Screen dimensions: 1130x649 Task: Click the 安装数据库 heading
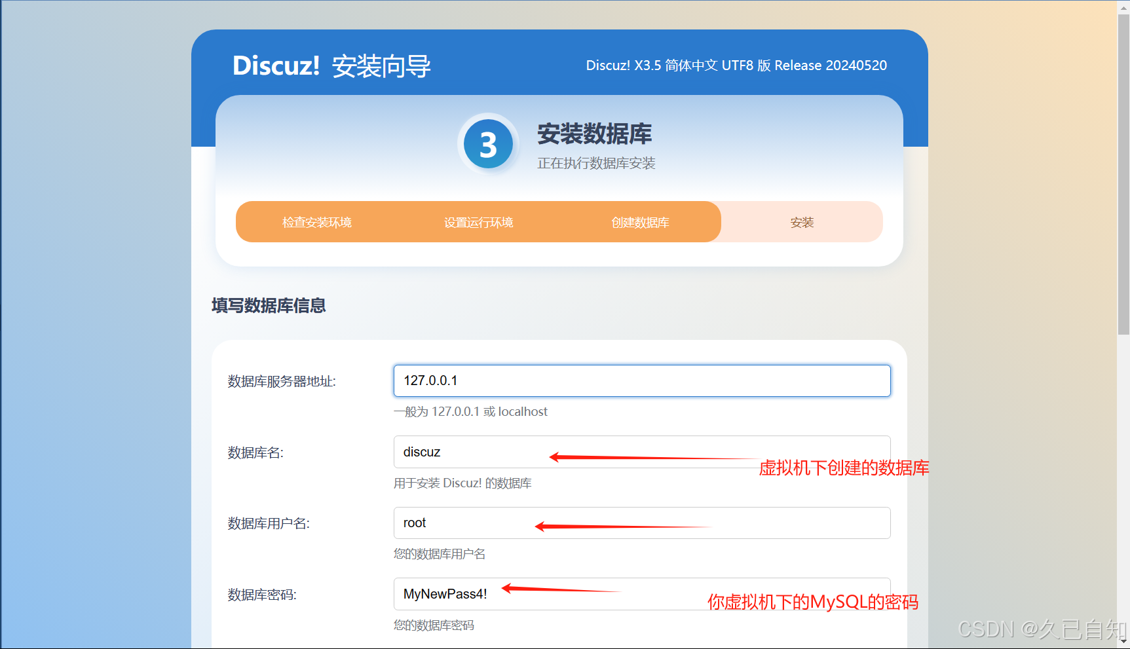(x=594, y=134)
